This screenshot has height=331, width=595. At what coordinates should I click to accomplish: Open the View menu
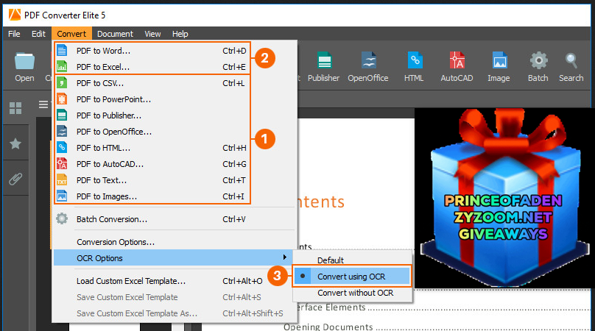152,34
